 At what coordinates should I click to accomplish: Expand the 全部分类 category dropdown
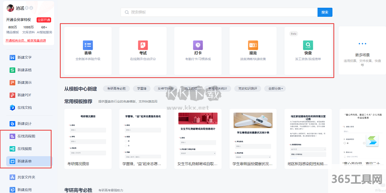coord(275,88)
